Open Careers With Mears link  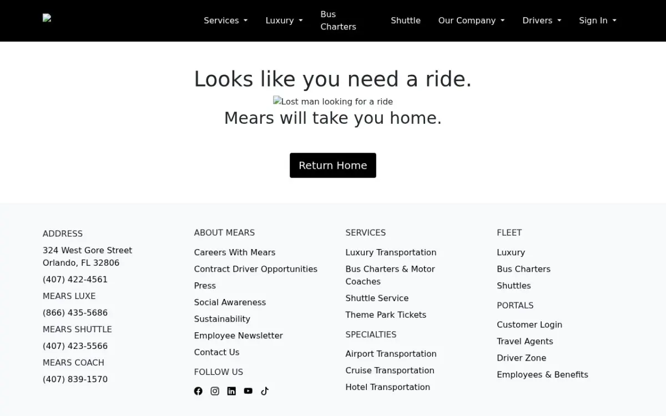[x=235, y=252]
